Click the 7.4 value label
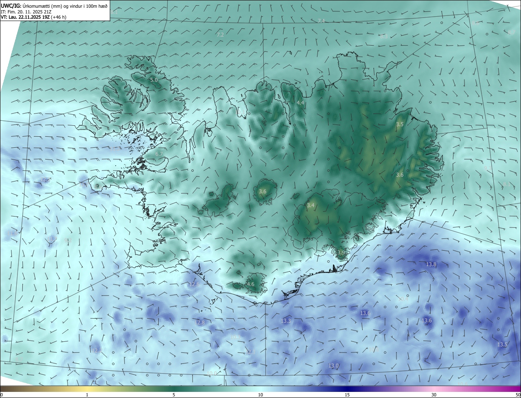The image size is (521, 398). pyautogui.click(x=322, y=21)
